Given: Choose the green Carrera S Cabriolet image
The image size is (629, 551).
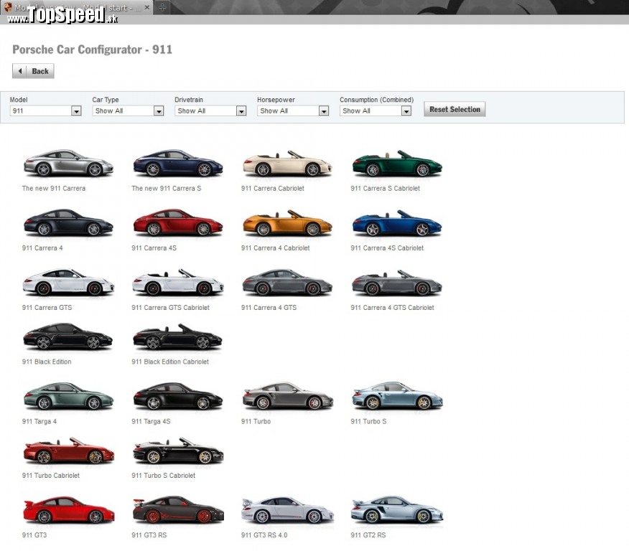Looking at the screenshot, I should coord(397,163).
